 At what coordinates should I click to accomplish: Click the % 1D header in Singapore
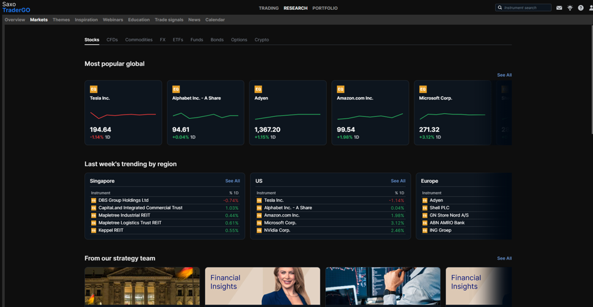coord(235,193)
